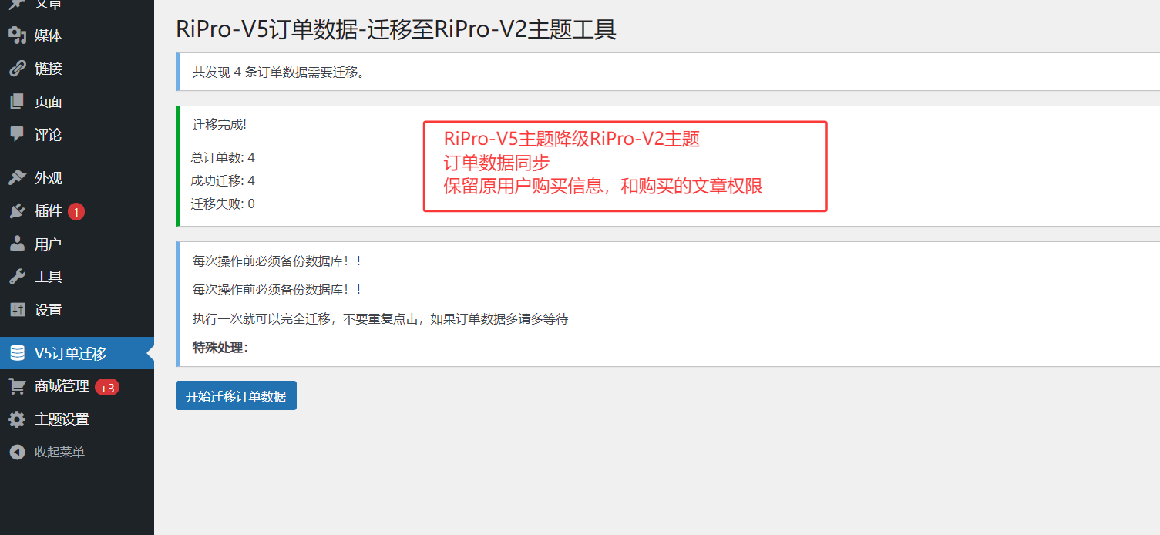Click the red +3 badge on 商城管理
The width and height of the screenshot is (1160, 535).
pos(107,387)
